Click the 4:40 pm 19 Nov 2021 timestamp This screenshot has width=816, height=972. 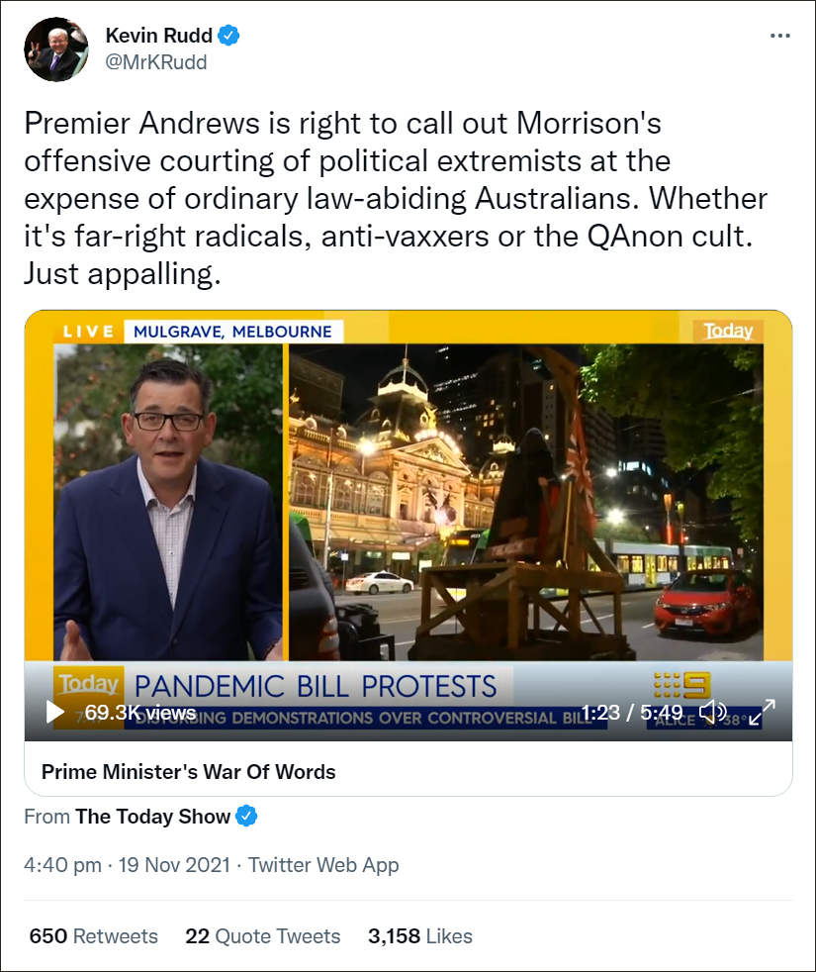[x=127, y=865]
